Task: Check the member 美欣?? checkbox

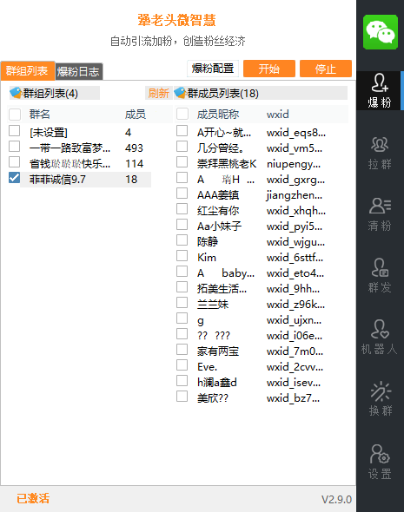Action: [x=182, y=397]
